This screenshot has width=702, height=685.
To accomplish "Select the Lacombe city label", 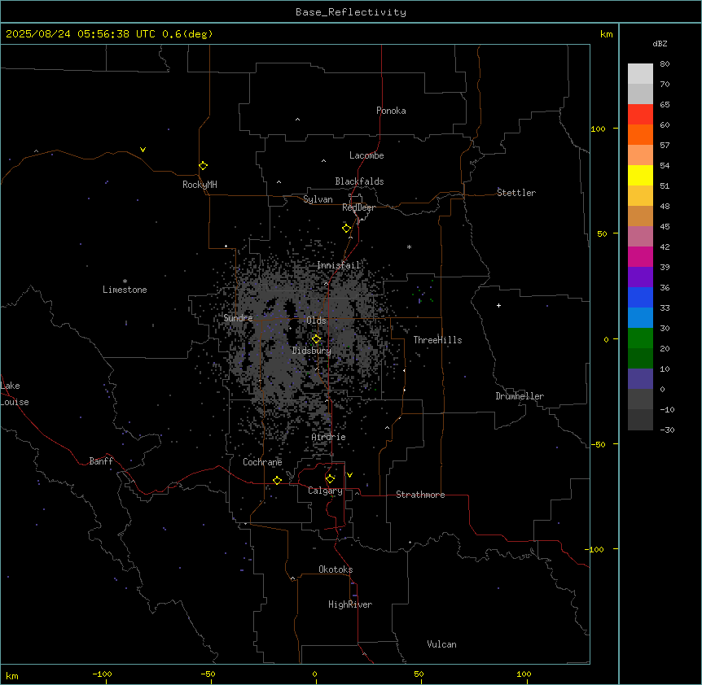I will click(x=366, y=155).
